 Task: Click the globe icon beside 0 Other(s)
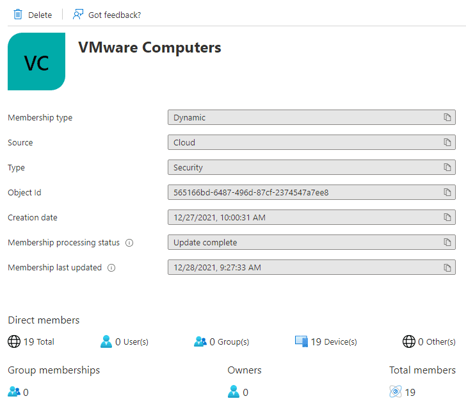coord(408,341)
